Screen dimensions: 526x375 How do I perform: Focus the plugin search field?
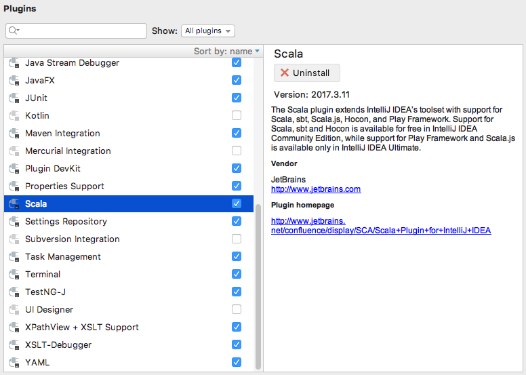point(76,31)
